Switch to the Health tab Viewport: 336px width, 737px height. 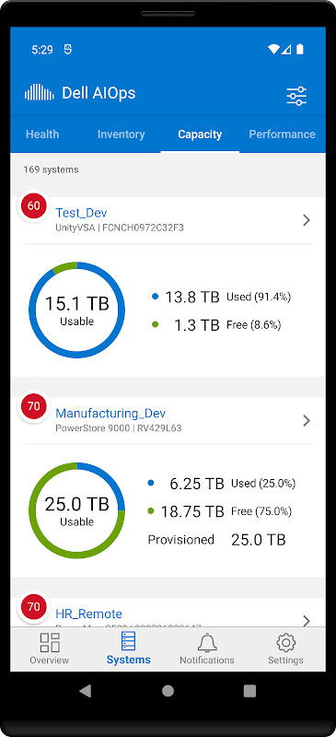point(42,135)
